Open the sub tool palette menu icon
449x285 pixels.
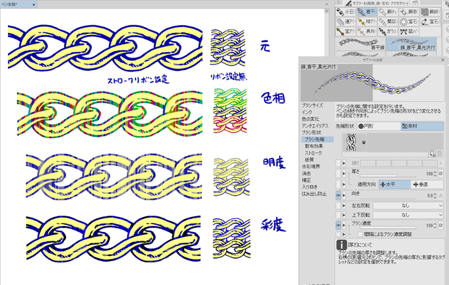(x=339, y=3)
